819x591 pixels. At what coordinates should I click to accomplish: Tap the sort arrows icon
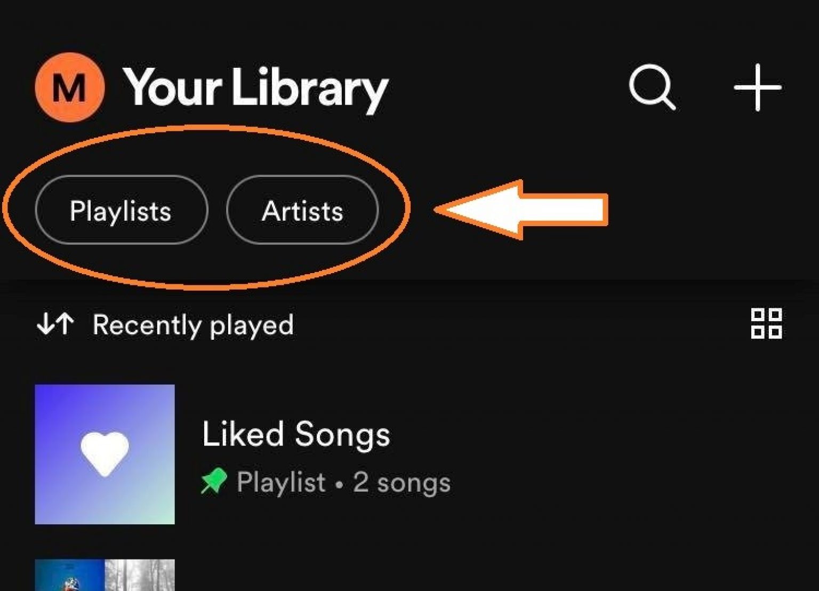coord(56,324)
